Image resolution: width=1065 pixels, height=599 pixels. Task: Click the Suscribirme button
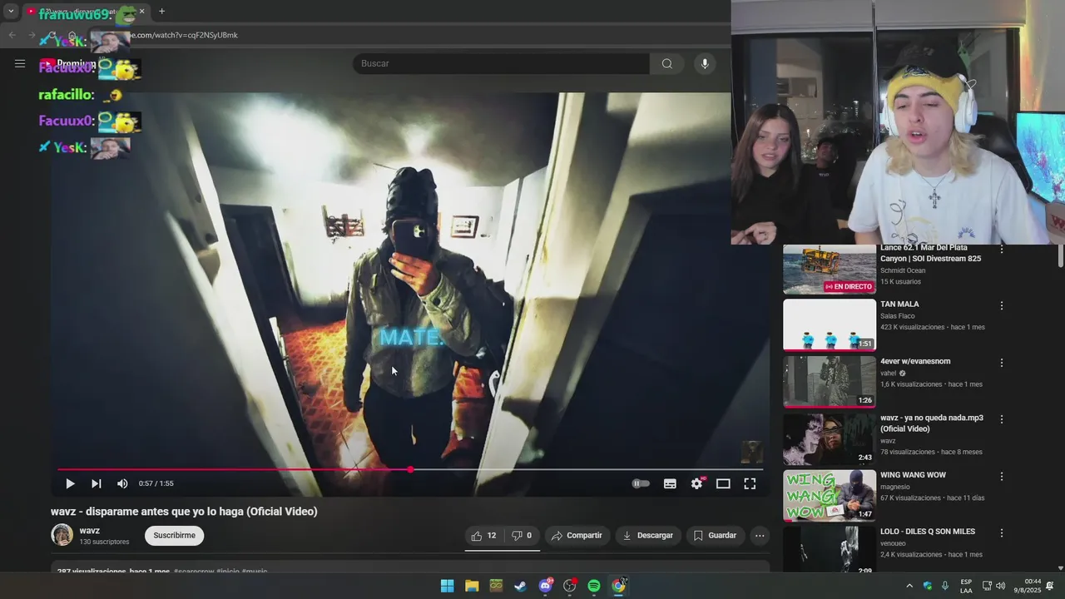[x=174, y=536]
